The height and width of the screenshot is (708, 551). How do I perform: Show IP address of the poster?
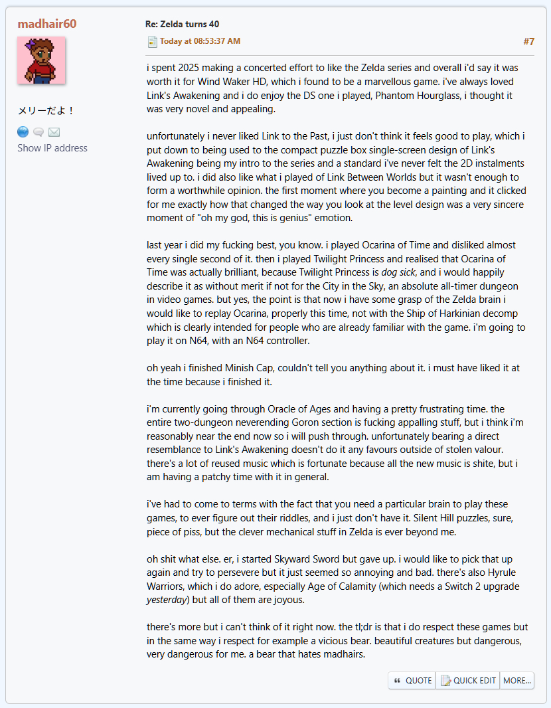pos(52,148)
